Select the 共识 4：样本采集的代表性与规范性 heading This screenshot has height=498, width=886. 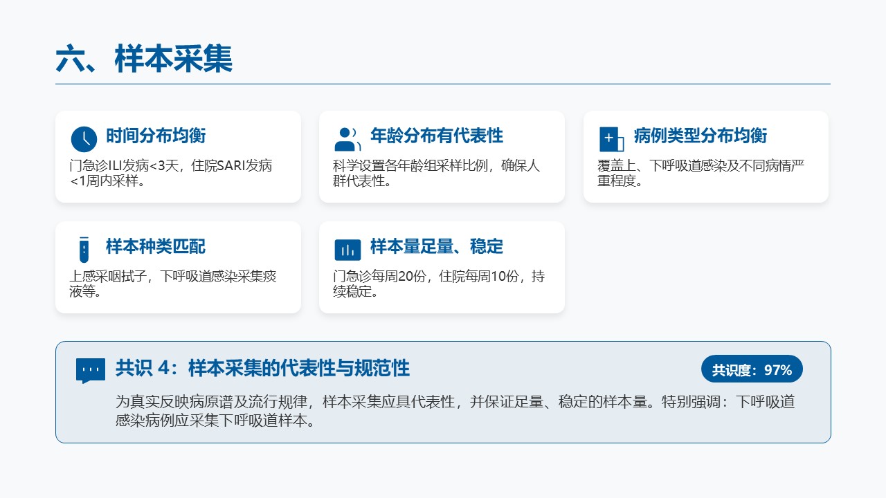pyautogui.click(x=262, y=369)
